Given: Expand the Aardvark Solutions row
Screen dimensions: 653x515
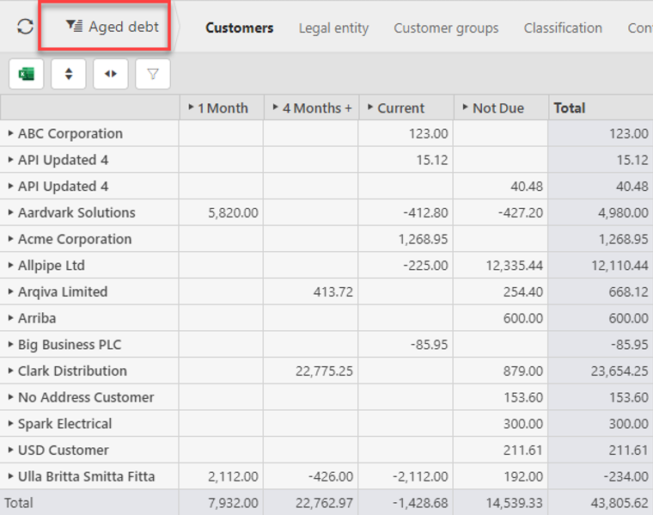Looking at the screenshot, I should 11,212.
